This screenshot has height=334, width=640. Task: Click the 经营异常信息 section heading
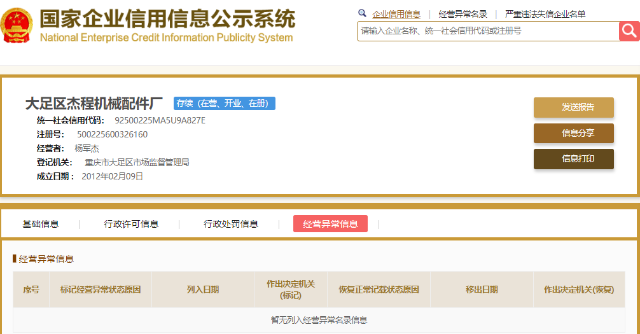click(x=46, y=259)
